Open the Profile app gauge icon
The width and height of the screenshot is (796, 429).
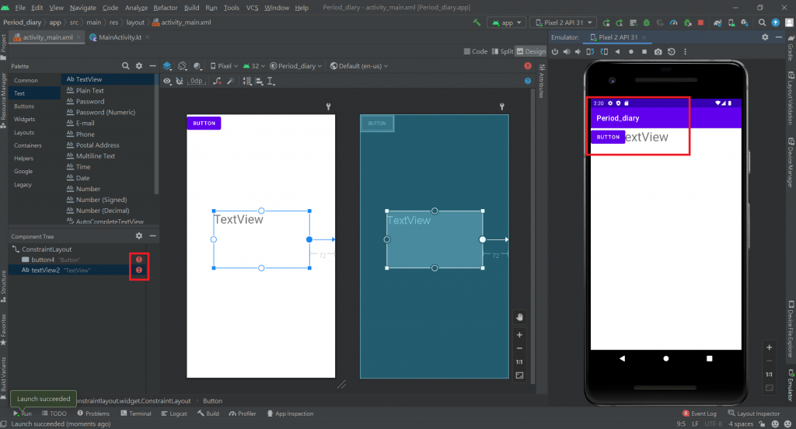click(674, 23)
